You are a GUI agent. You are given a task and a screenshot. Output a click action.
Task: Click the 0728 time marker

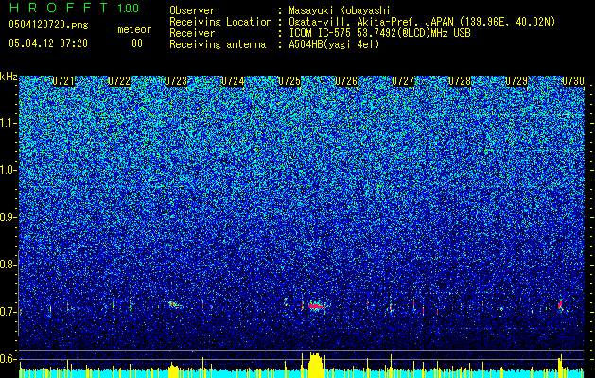[460, 81]
